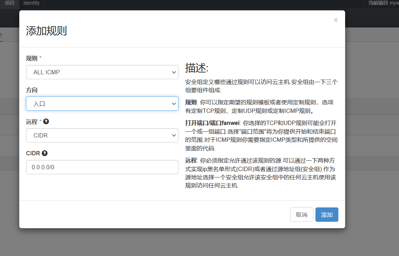Open the 远程 dropdown set to CIDR

pos(102,135)
